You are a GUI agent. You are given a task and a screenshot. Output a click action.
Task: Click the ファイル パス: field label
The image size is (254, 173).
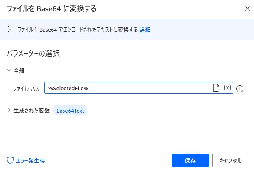tap(27, 89)
